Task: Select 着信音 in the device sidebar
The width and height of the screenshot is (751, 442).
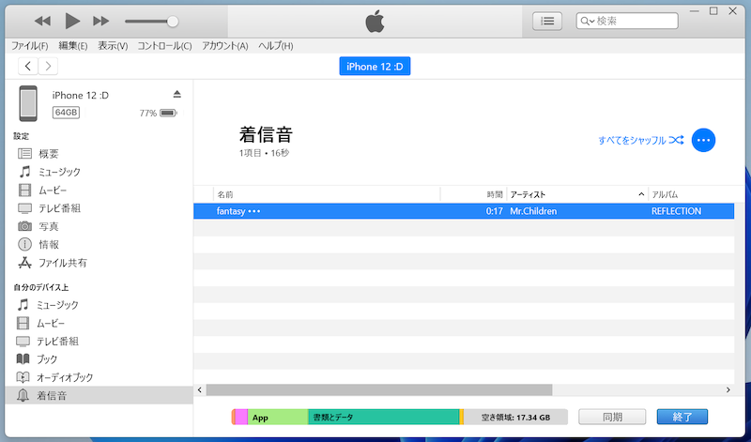Action: click(52, 396)
